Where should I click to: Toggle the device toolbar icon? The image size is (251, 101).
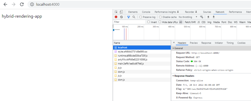coord(121,12)
